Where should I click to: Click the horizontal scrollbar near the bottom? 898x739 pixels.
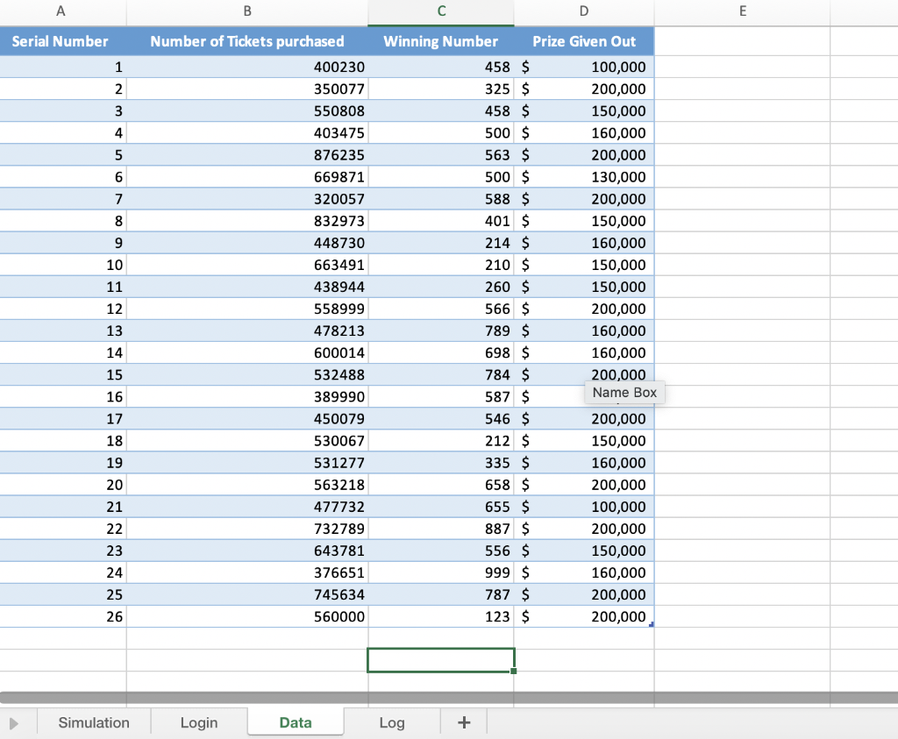tap(351, 696)
